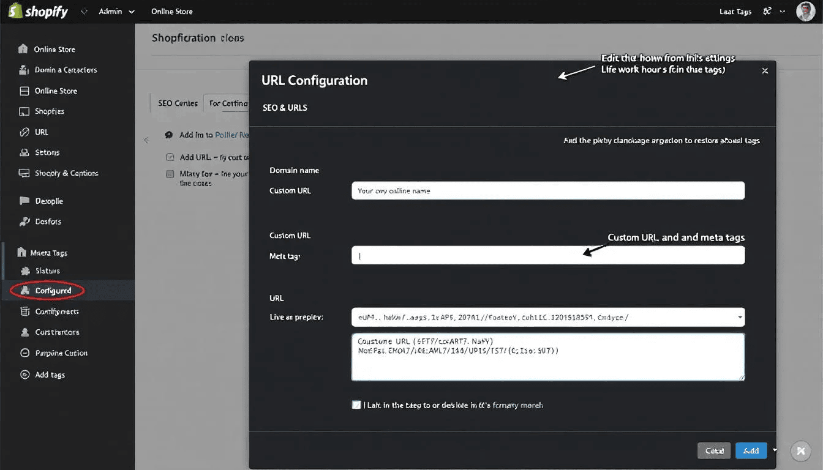Click the Setons sidebar icon
823x470 pixels.
24,152
